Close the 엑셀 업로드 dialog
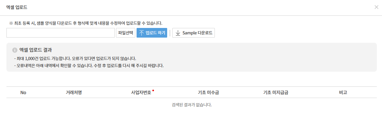 (376, 7)
